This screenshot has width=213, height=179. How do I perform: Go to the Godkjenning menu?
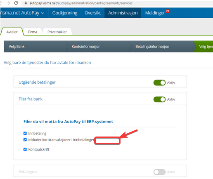click(65, 13)
